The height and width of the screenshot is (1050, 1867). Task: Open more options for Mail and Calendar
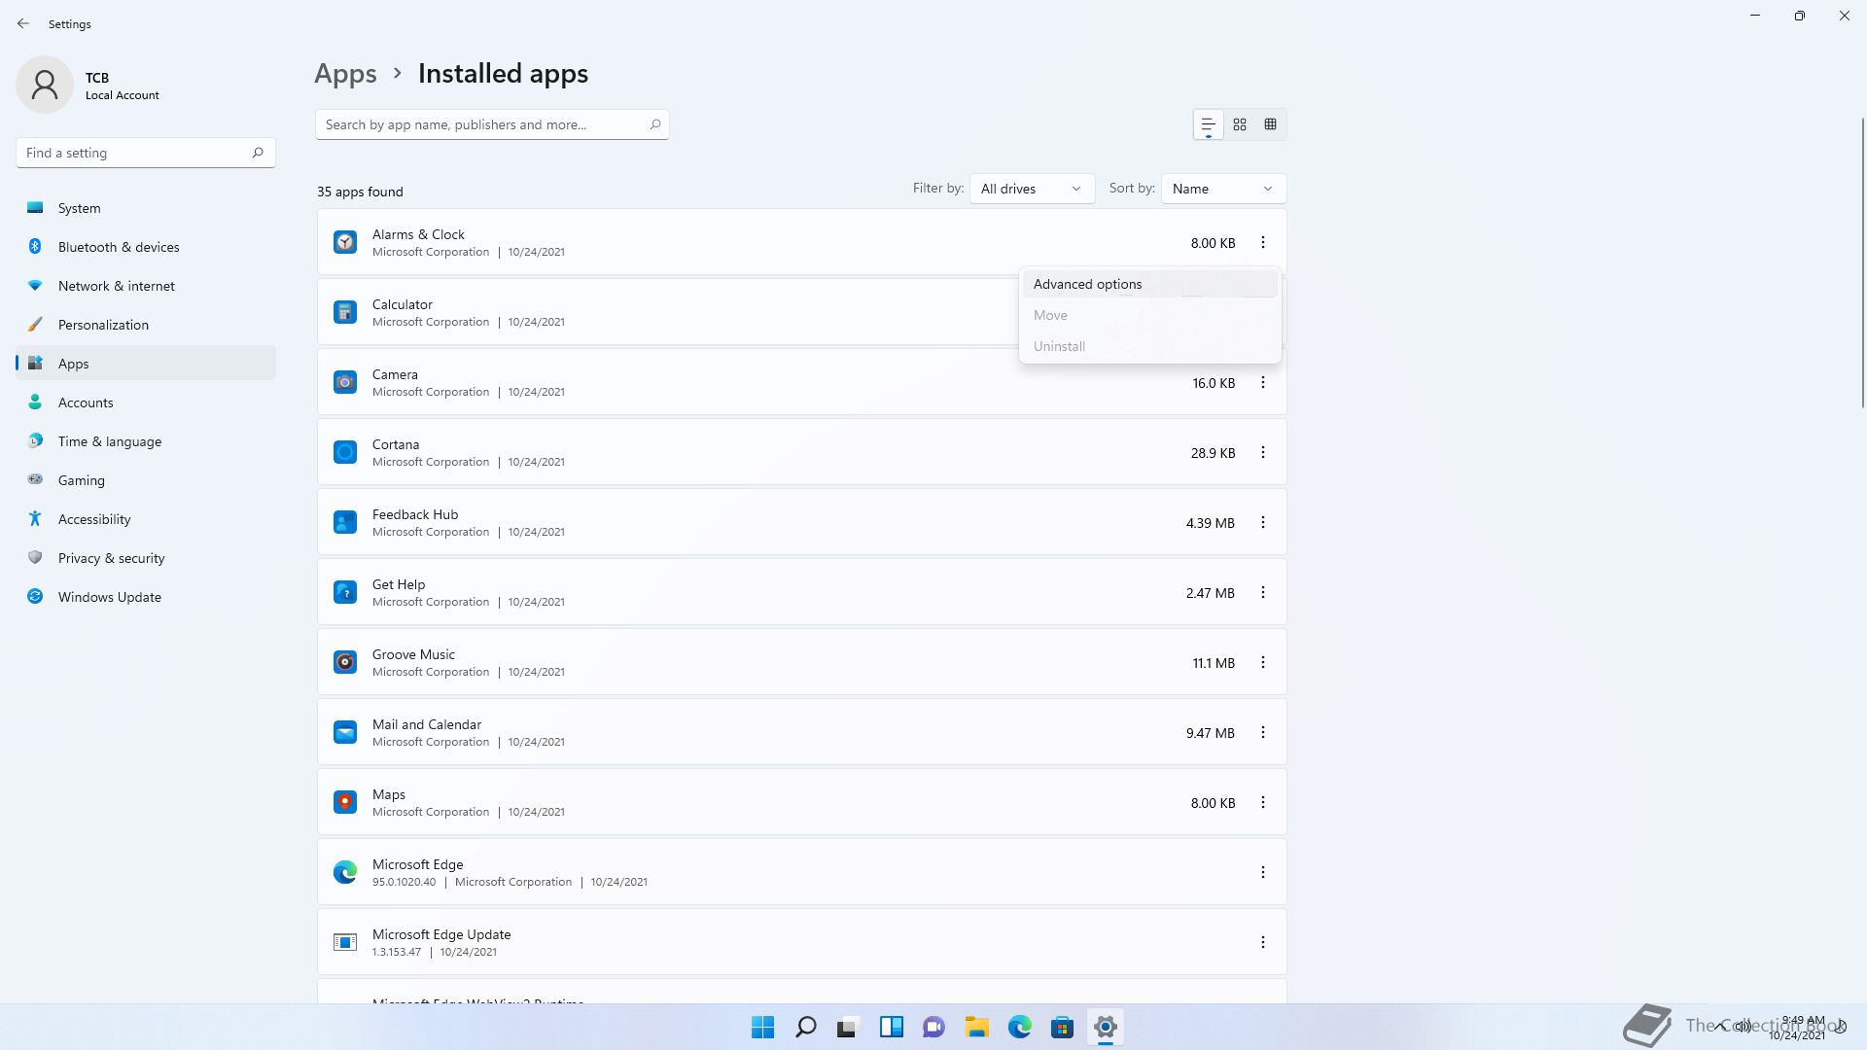(1263, 732)
